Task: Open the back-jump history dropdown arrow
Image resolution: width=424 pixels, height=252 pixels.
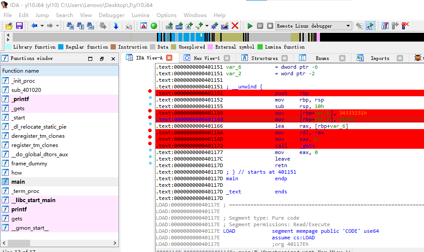Action: pos(42,26)
